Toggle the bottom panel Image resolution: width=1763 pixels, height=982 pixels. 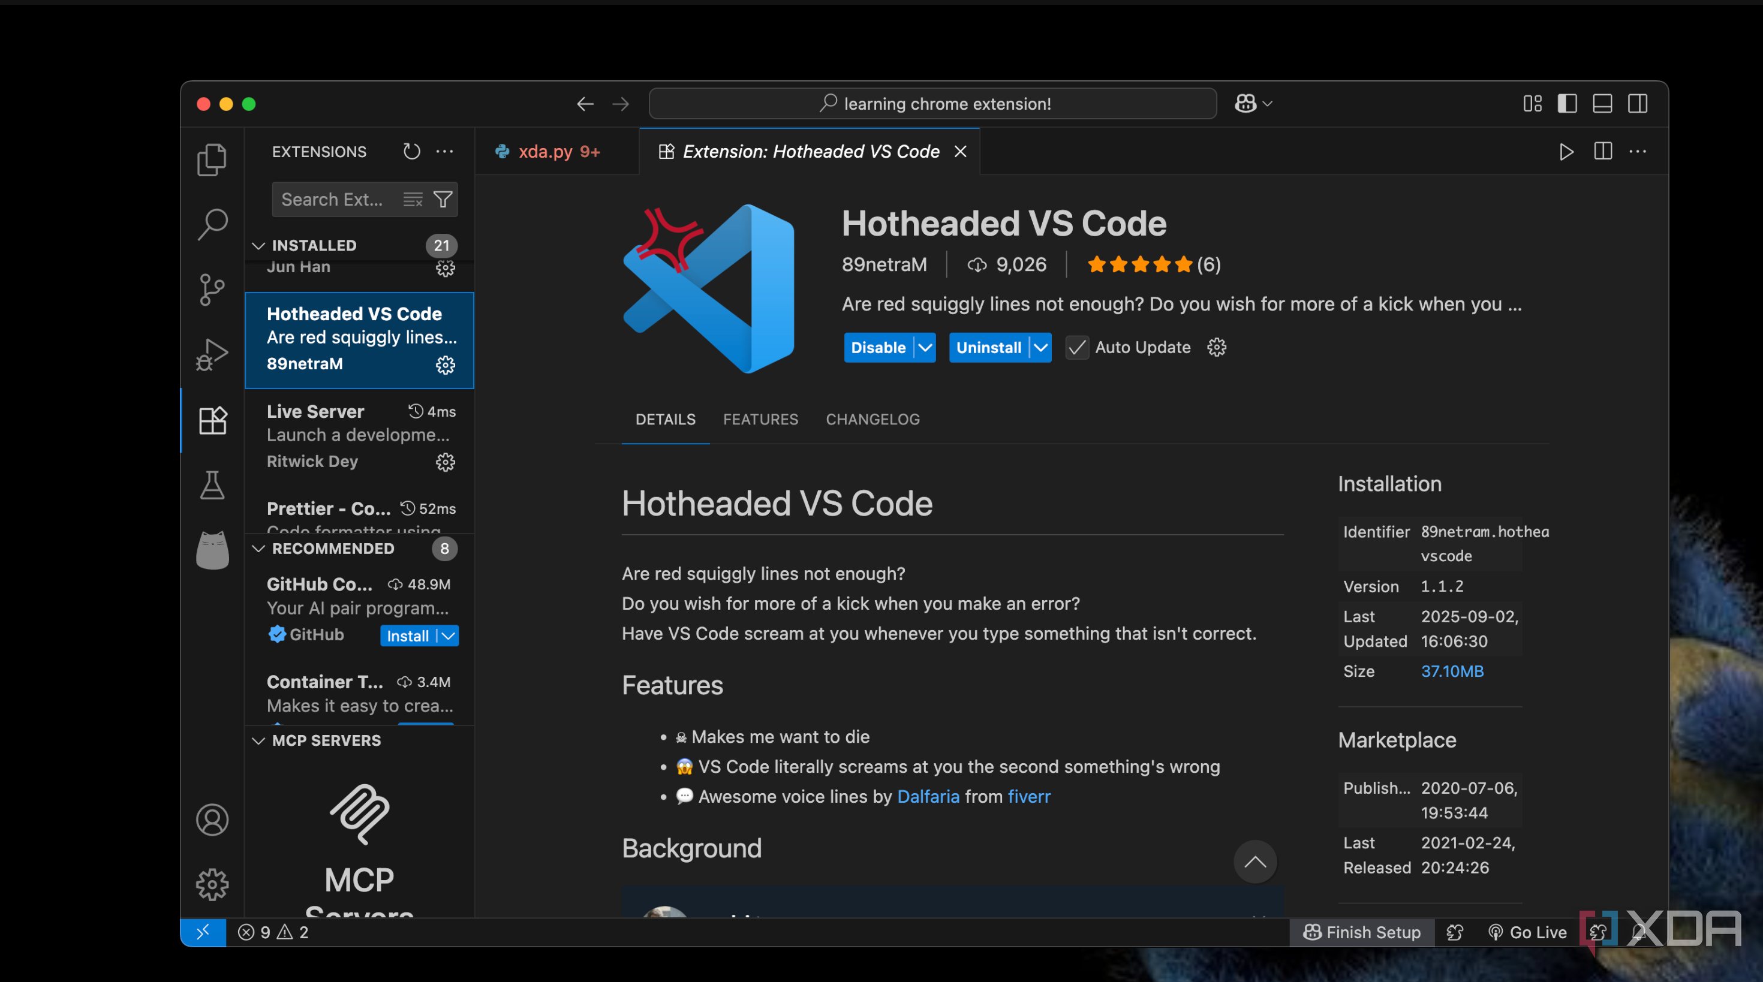tap(1603, 104)
